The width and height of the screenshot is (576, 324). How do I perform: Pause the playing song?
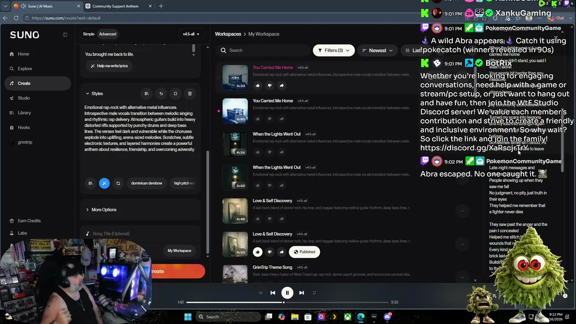pos(287,293)
